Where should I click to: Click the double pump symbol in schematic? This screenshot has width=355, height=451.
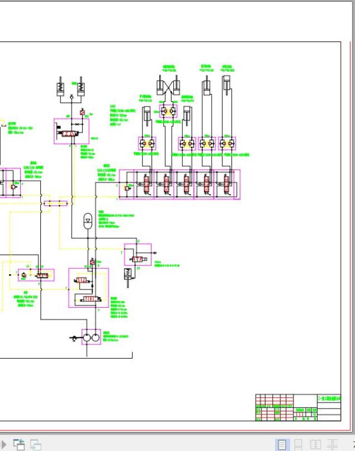coord(91,337)
